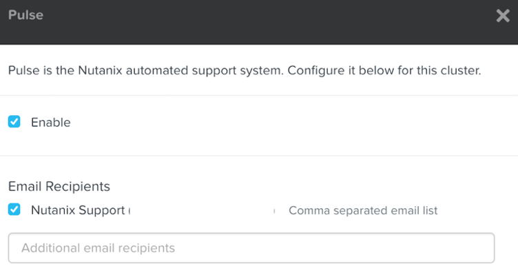518x266 pixels.
Task: Close the Pulse dialog with the X icon
Action: (503, 16)
